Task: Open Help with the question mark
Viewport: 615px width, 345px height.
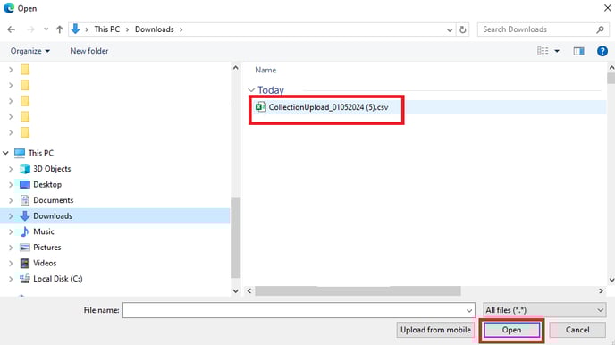Action: point(602,51)
